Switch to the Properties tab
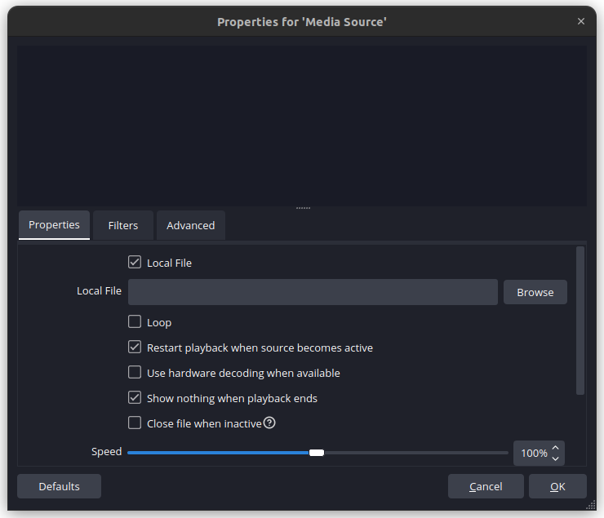604x518 pixels. coord(54,225)
